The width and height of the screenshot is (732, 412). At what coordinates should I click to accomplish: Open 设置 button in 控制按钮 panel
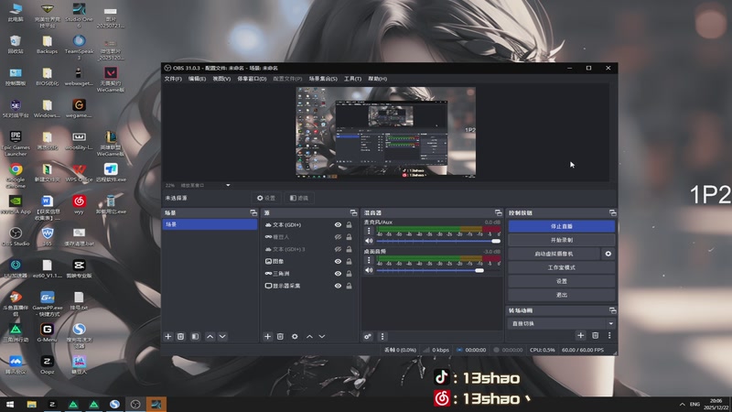pos(561,281)
